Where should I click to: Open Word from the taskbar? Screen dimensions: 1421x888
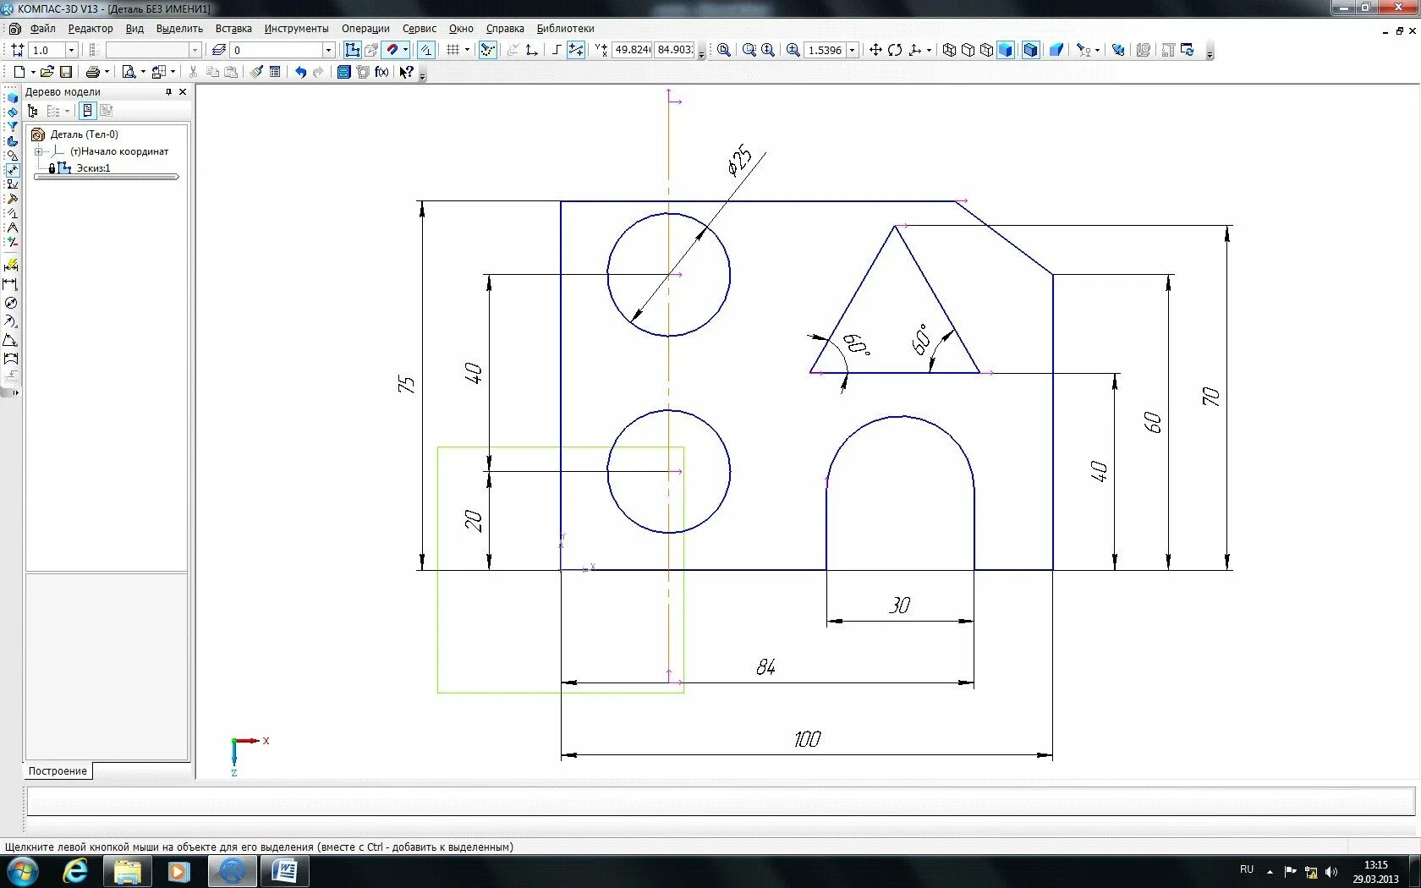point(284,870)
